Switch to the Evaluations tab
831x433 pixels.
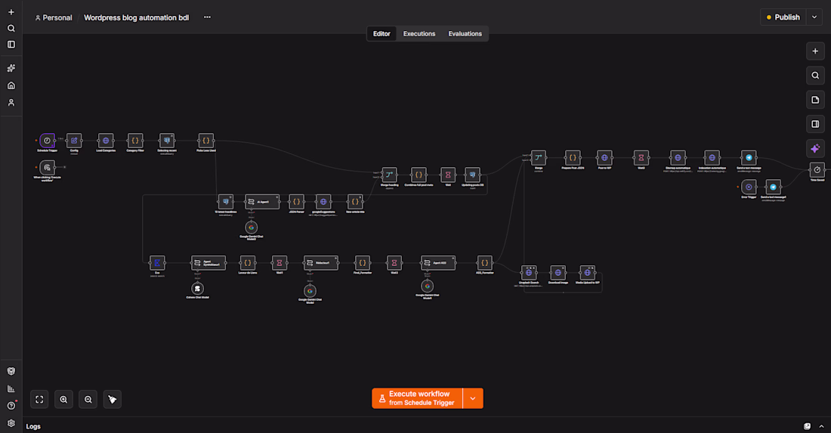click(465, 34)
